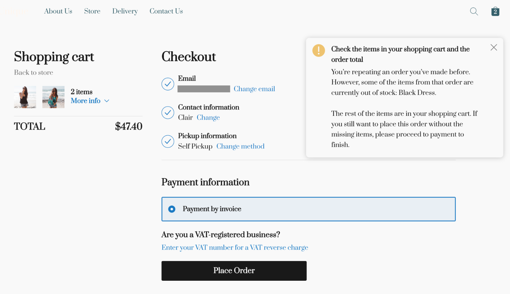The image size is (510, 294).
Task: Click Enter VAT number reverse charge link
Action: pos(235,248)
